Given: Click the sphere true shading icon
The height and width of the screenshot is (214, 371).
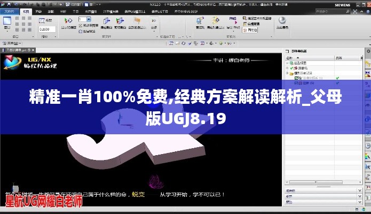Looking at the screenshot, I should click(x=282, y=20).
